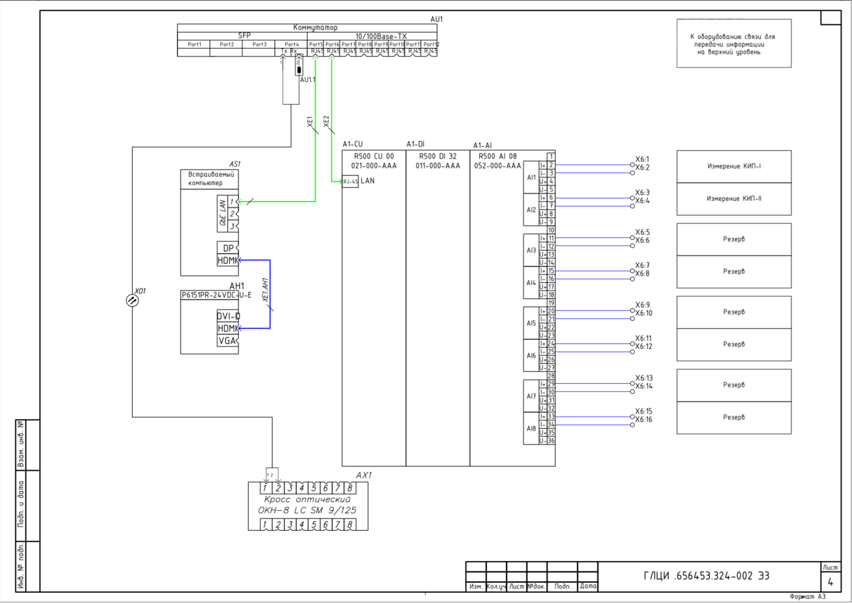The image size is (852, 603).
Task: Click the X01 connector symbol
Action: coord(133,300)
